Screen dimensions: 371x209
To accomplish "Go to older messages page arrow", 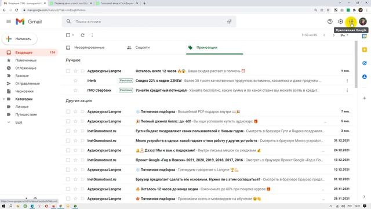I will pos(334,35).
